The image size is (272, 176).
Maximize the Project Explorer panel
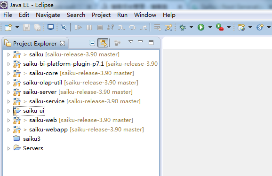pos(151,43)
